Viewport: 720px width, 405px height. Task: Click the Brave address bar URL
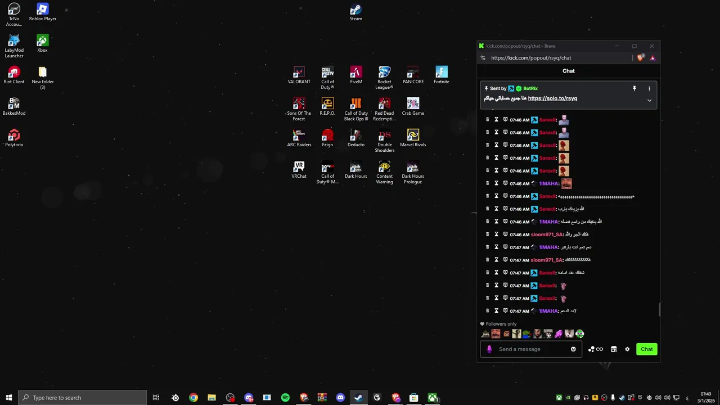coord(531,58)
